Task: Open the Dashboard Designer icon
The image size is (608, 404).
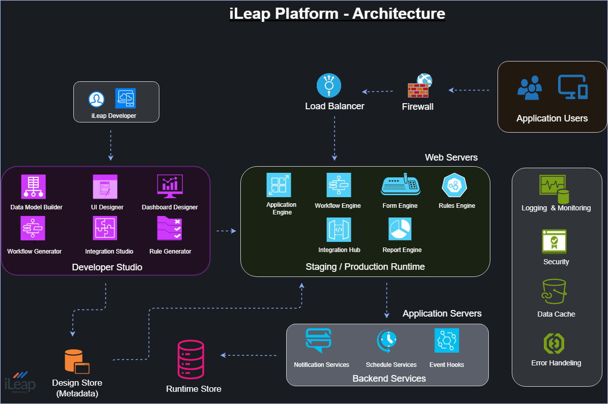Action: (170, 186)
